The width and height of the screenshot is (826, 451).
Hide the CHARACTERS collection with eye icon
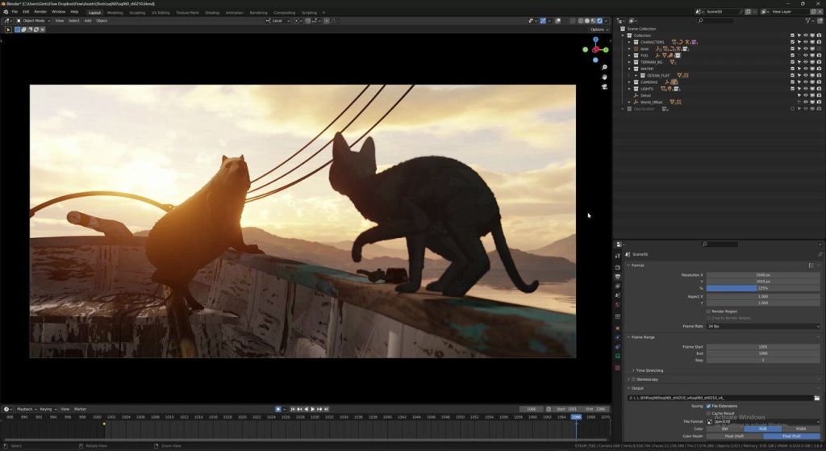[805, 42]
